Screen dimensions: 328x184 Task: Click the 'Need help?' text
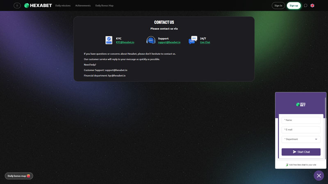pos(90,65)
